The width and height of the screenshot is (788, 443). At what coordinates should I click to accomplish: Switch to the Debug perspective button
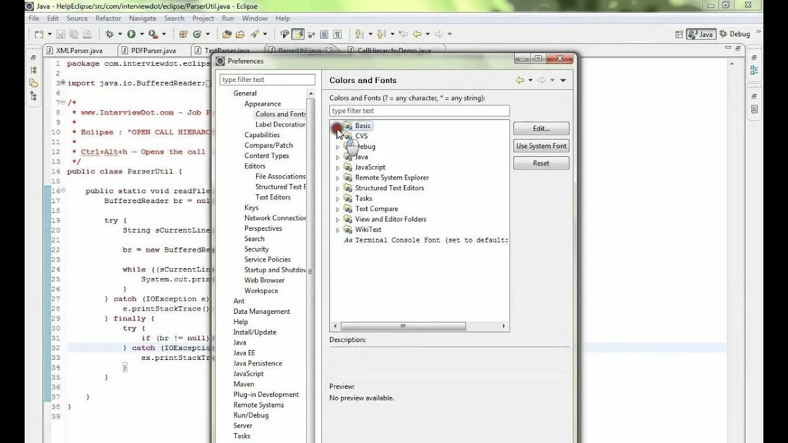tap(734, 34)
